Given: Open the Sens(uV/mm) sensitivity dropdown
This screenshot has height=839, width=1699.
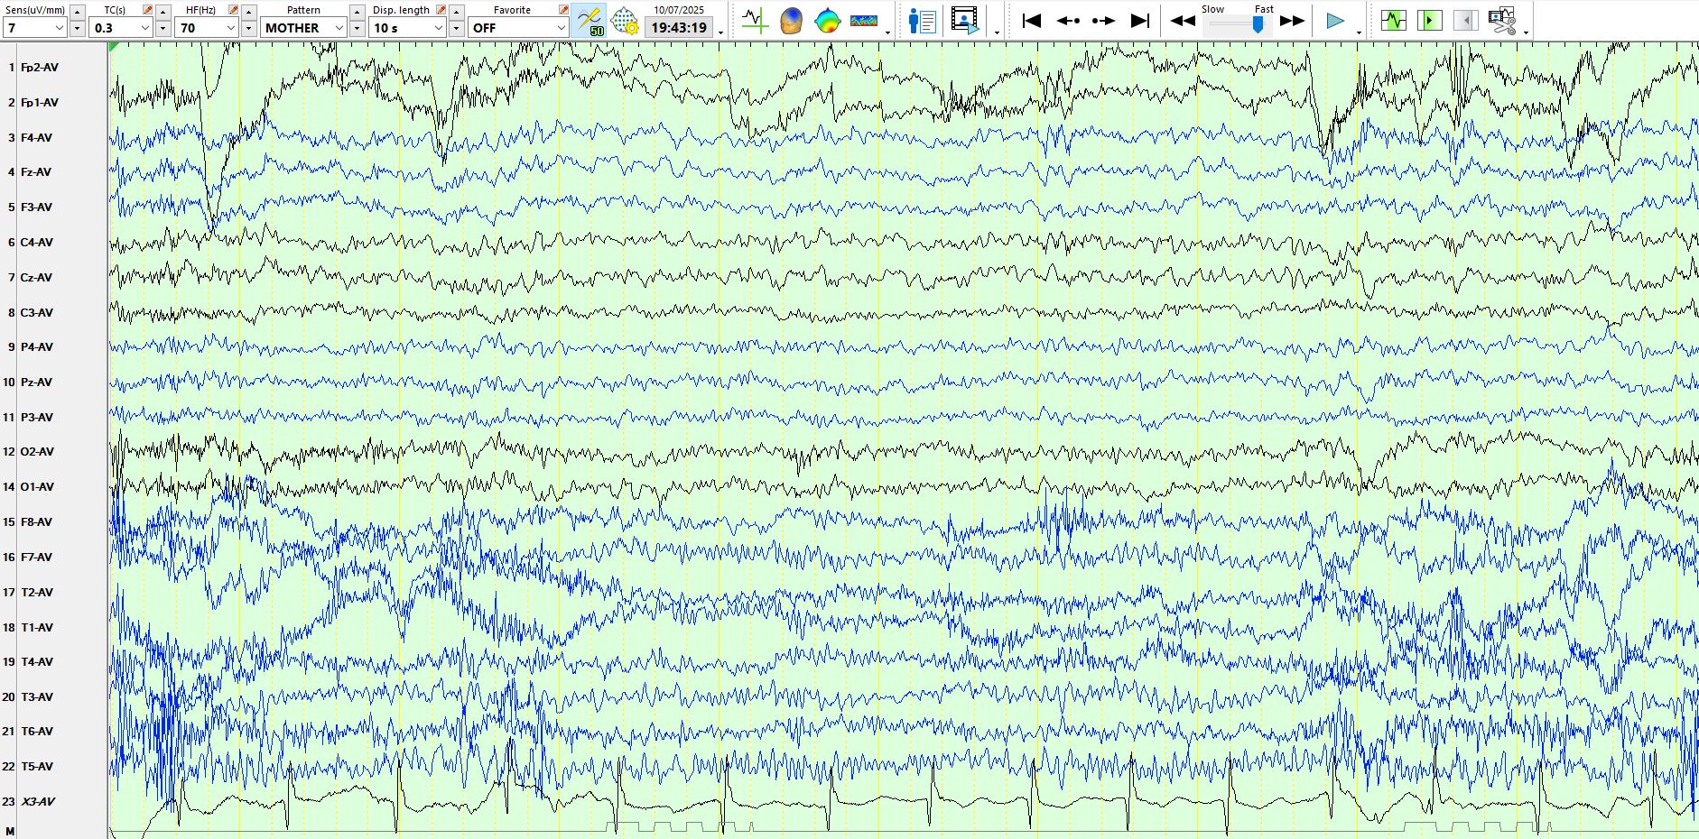Looking at the screenshot, I should pyautogui.click(x=35, y=28).
